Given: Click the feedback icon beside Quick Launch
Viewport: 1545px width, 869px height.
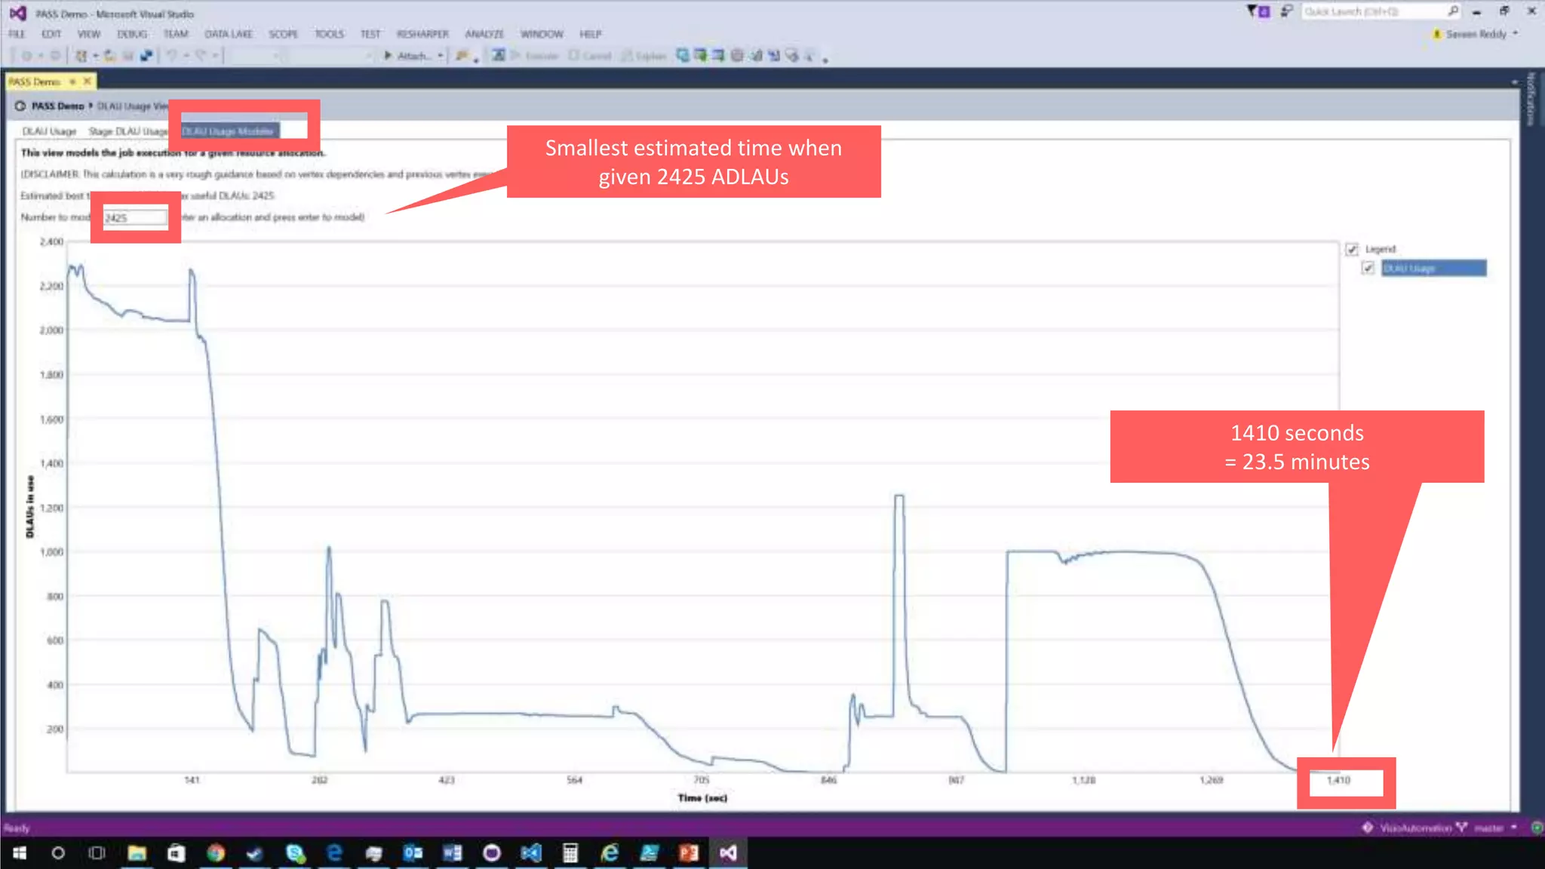Looking at the screenshot, I should click(x=1286, y=11).
